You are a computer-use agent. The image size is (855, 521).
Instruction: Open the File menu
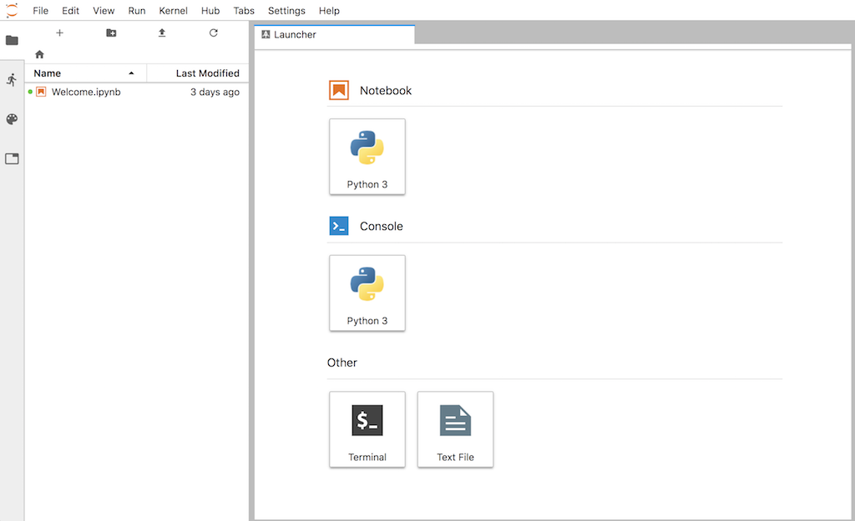tap(40, 11)
